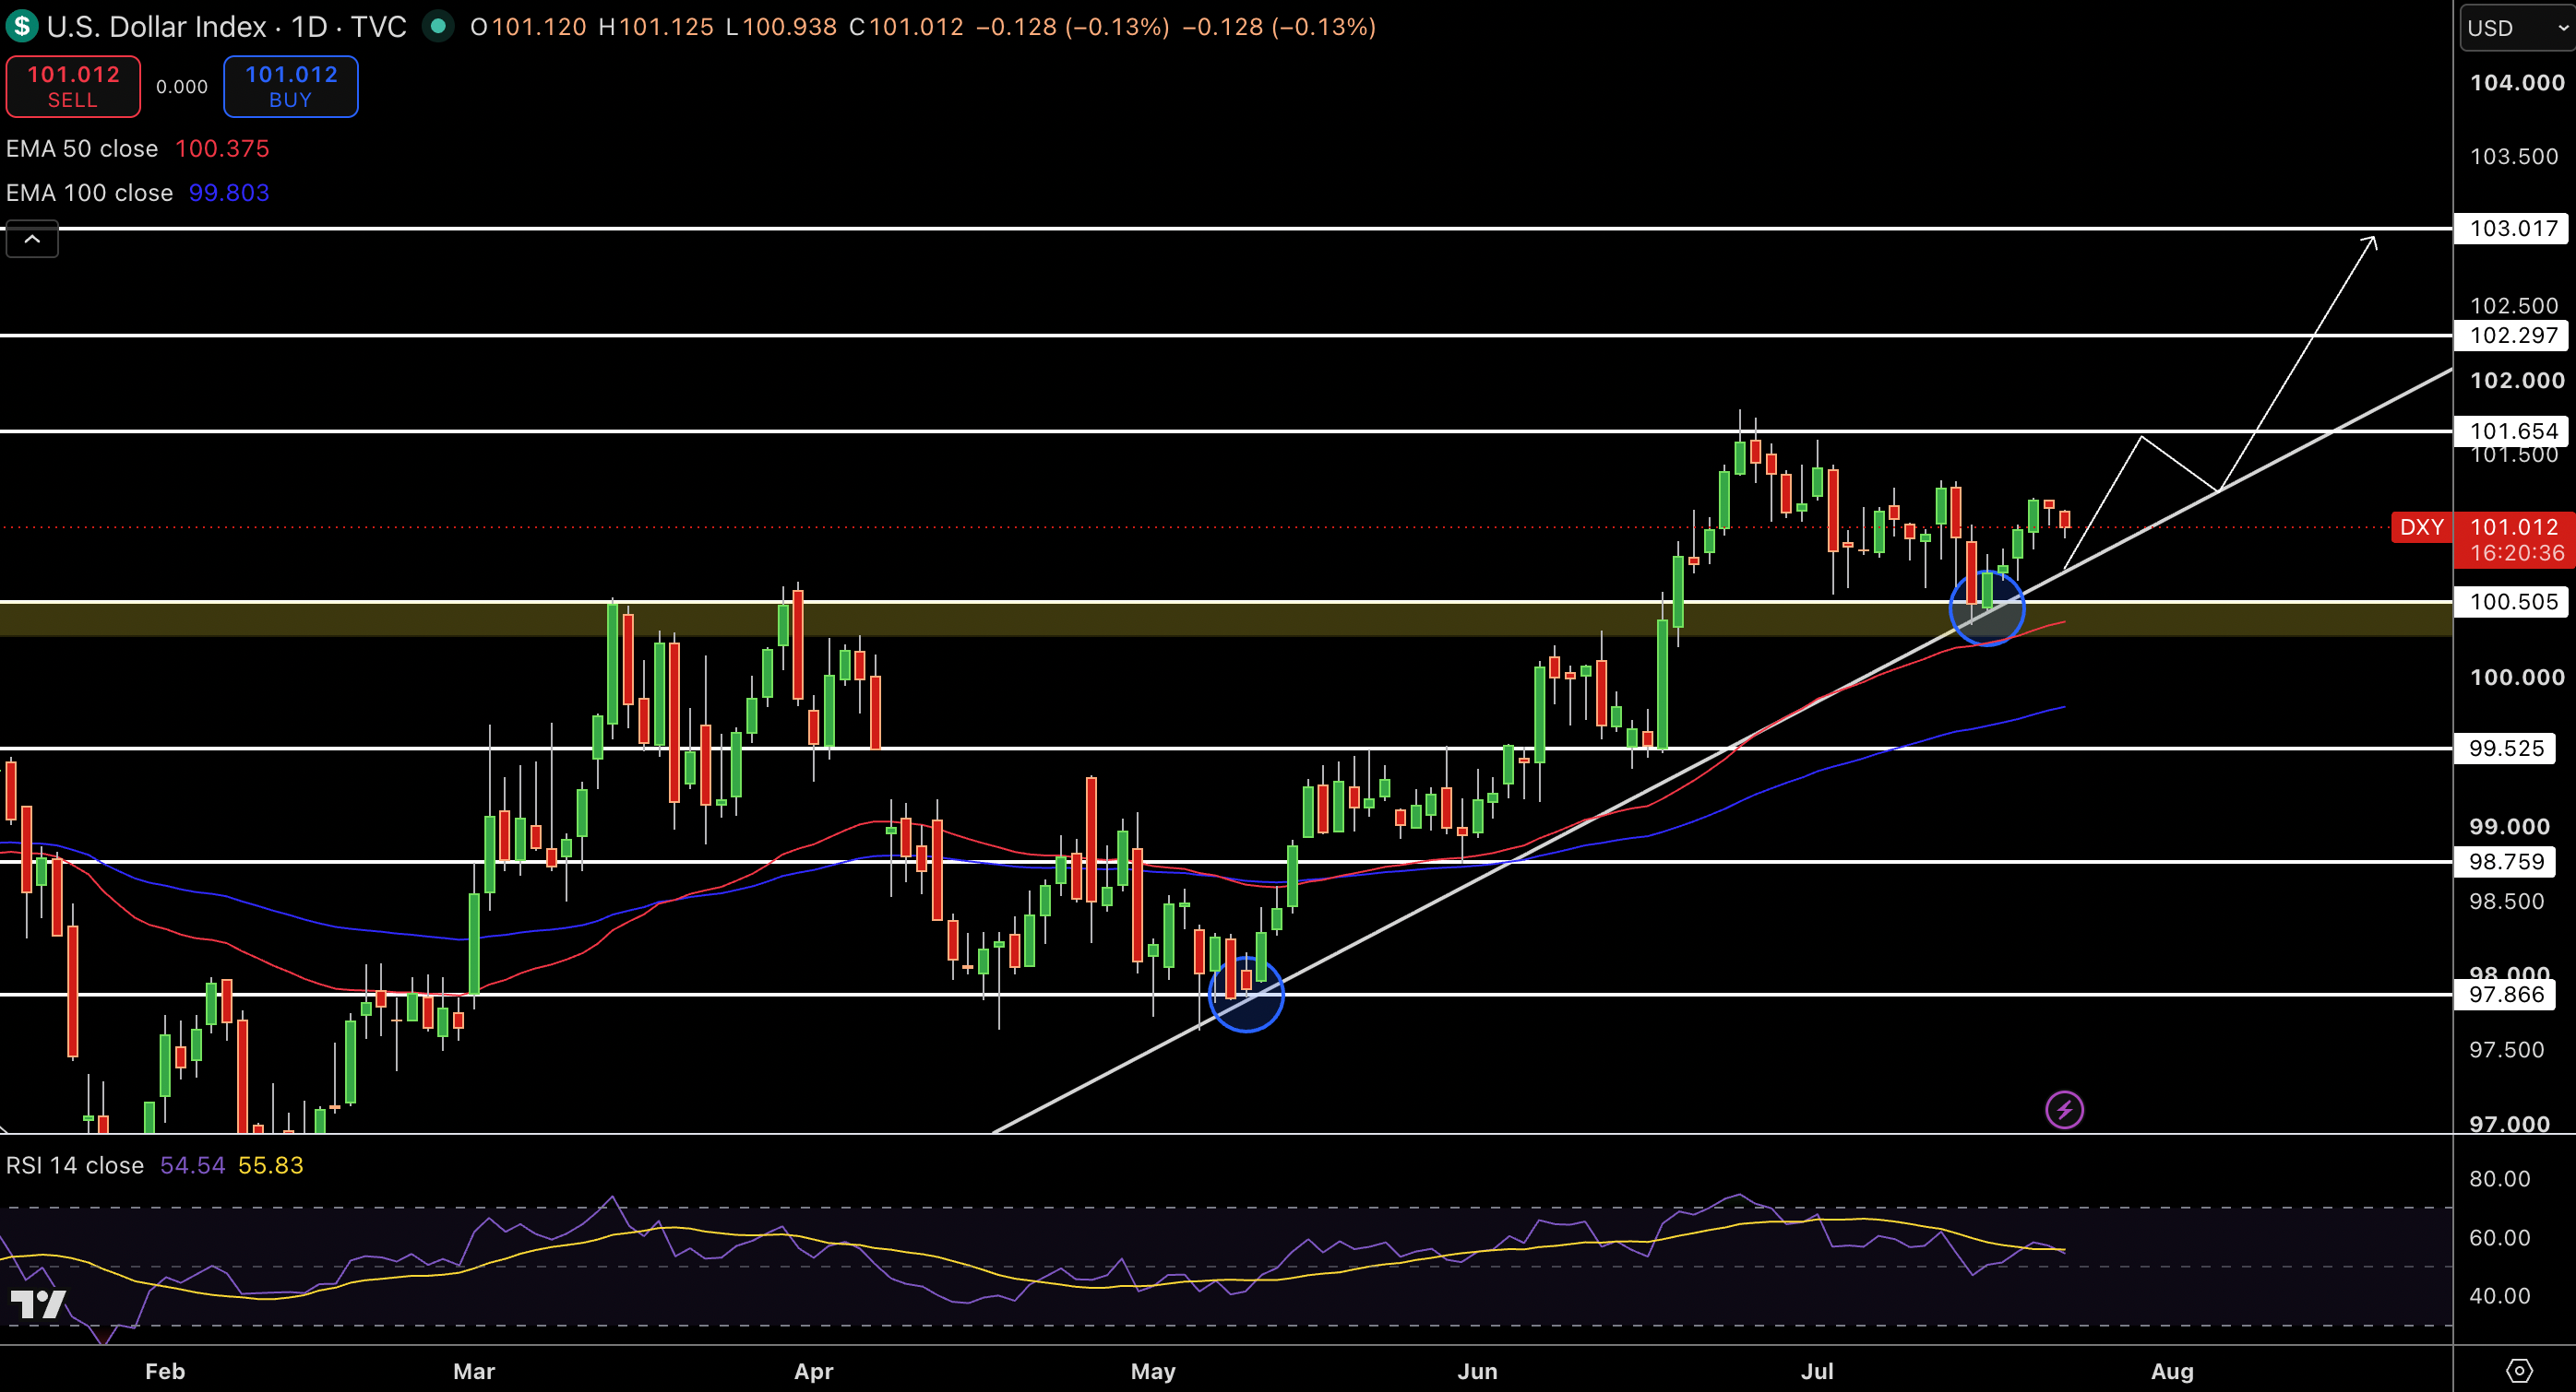Click the red 101.012 SELL button
The image size is (2576, 1392).
73,87
